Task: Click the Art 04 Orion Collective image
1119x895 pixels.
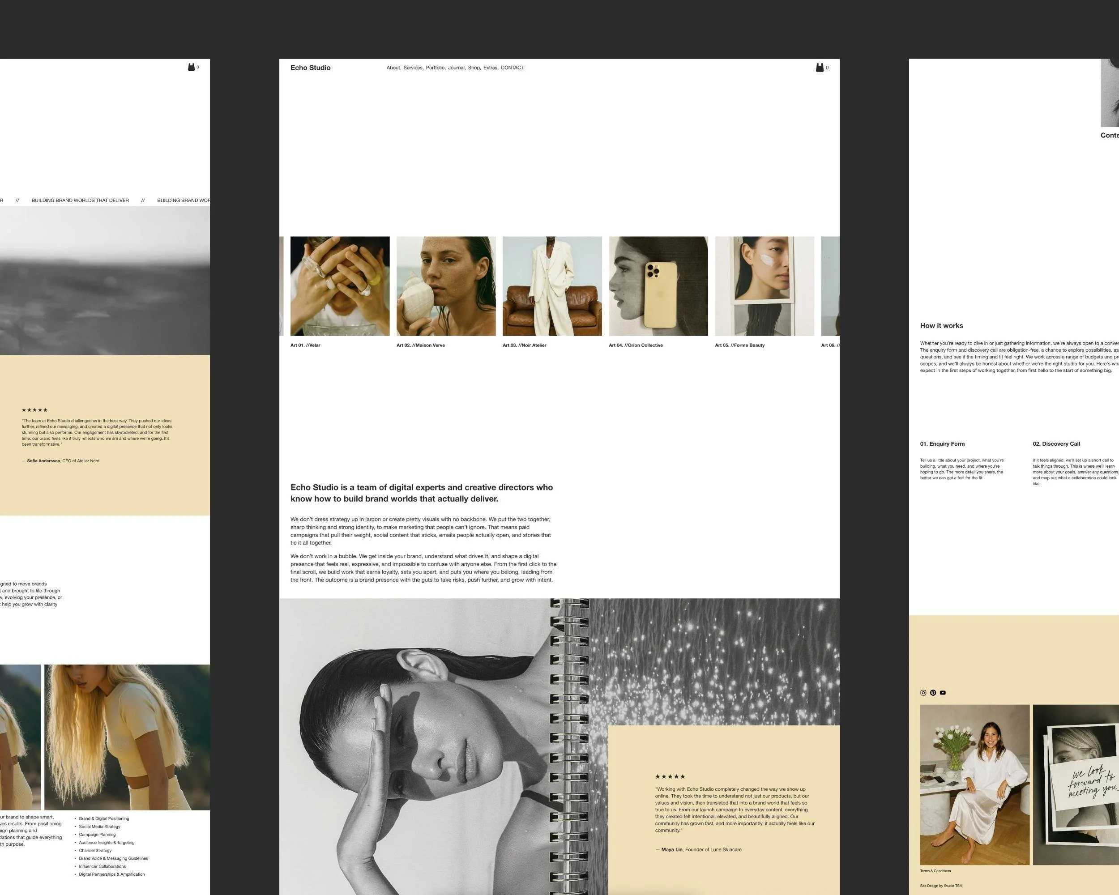Action: point(658,286)
